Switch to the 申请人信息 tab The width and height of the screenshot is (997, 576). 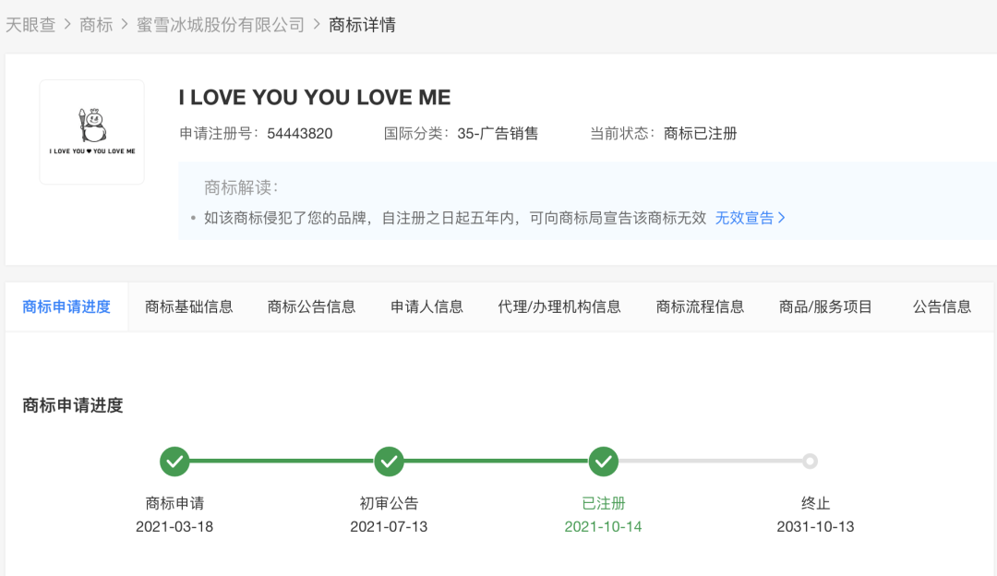426,306
